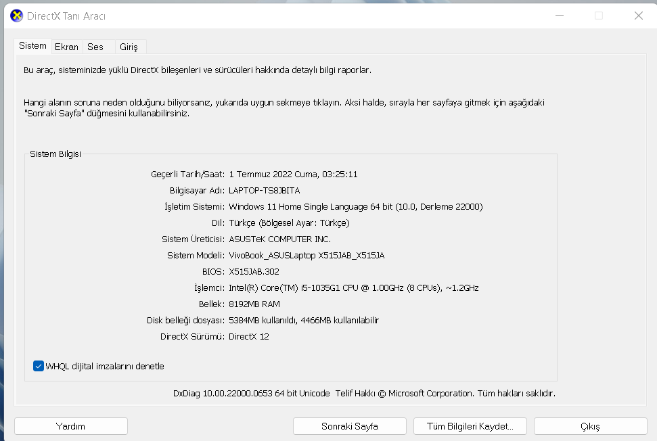This screenshot has width=657, height=441.
Task: Open the Ekran tab
Action: click(66, 47)
